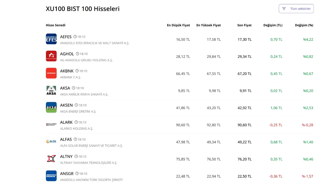Click the En Düşük Fiyat column header
The width and height of the screenshot is (327, 184).
click(x=178, y=25)
